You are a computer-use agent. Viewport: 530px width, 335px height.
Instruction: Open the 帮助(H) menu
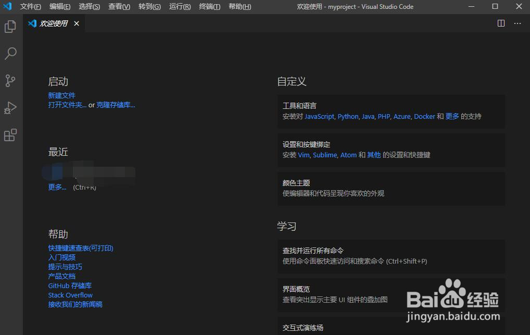click(x=239, y=6)
